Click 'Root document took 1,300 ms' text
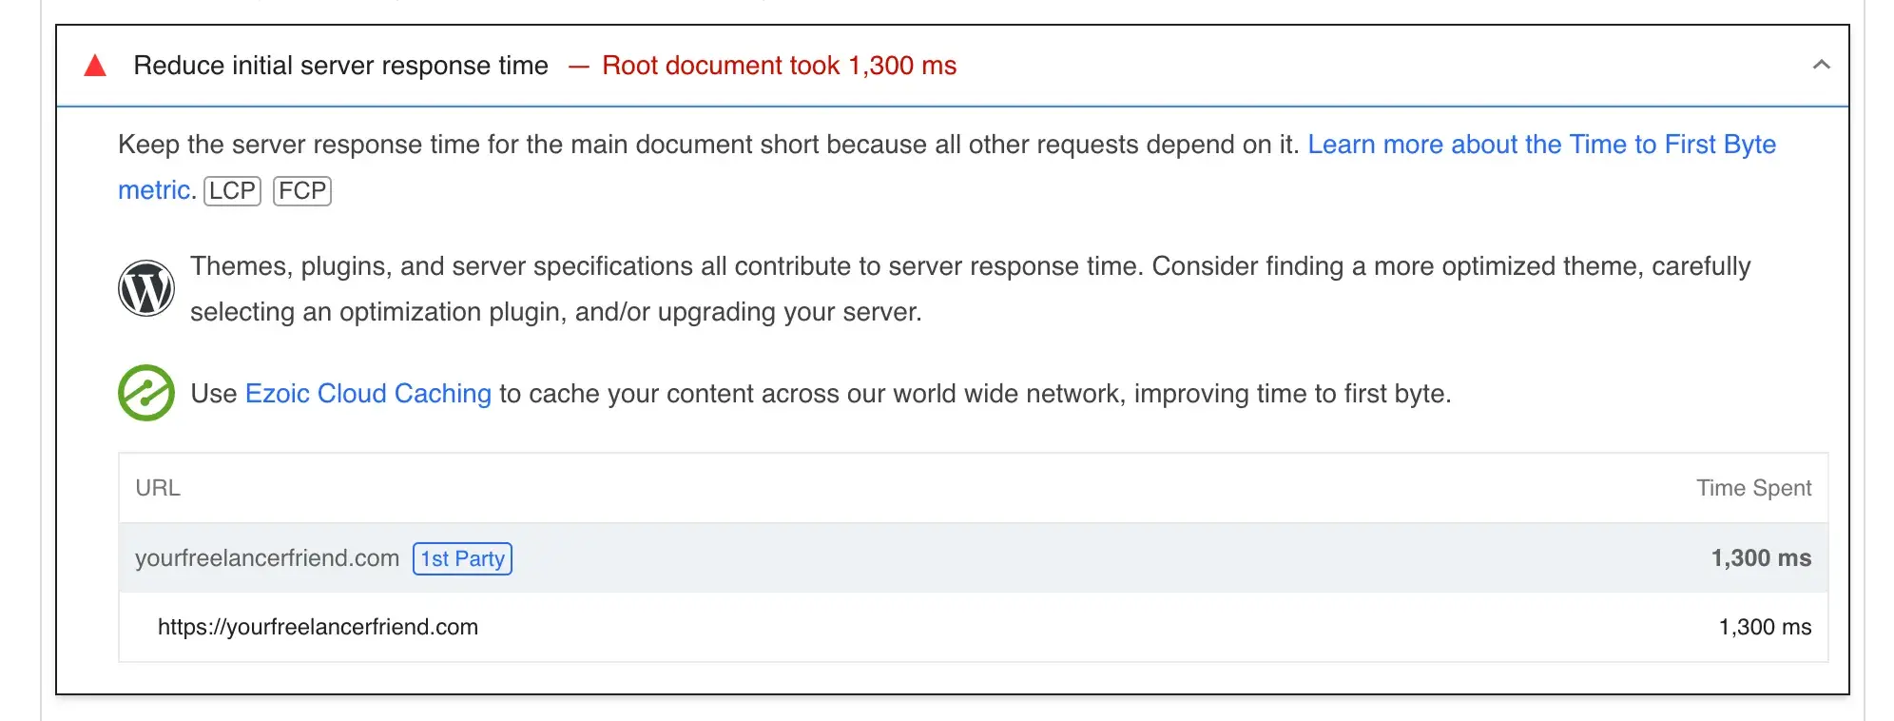 pos(779,66)
